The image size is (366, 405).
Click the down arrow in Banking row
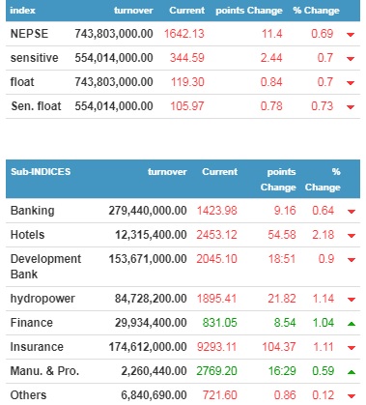[x=352, y=212]
